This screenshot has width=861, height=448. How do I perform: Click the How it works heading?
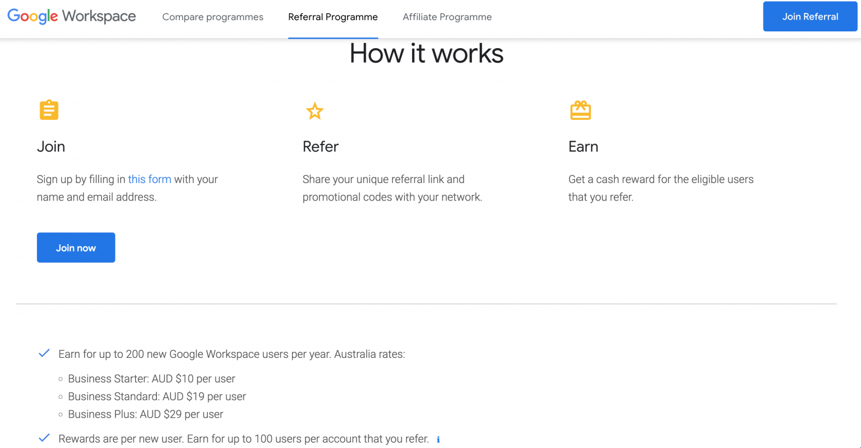click(x=426, y=53)
